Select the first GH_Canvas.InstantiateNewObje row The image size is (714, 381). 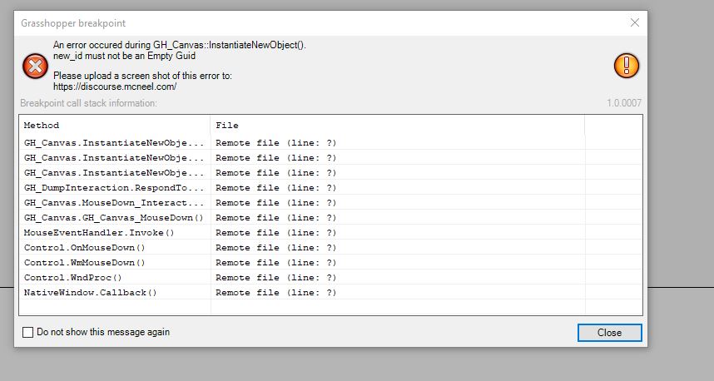click(x=113, y=143)
